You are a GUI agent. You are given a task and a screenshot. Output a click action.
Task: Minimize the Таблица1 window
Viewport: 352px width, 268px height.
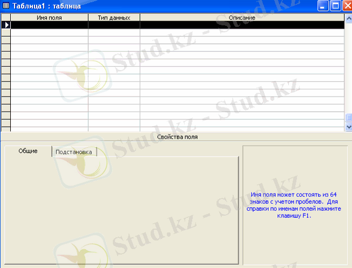(x=323, y=6)
